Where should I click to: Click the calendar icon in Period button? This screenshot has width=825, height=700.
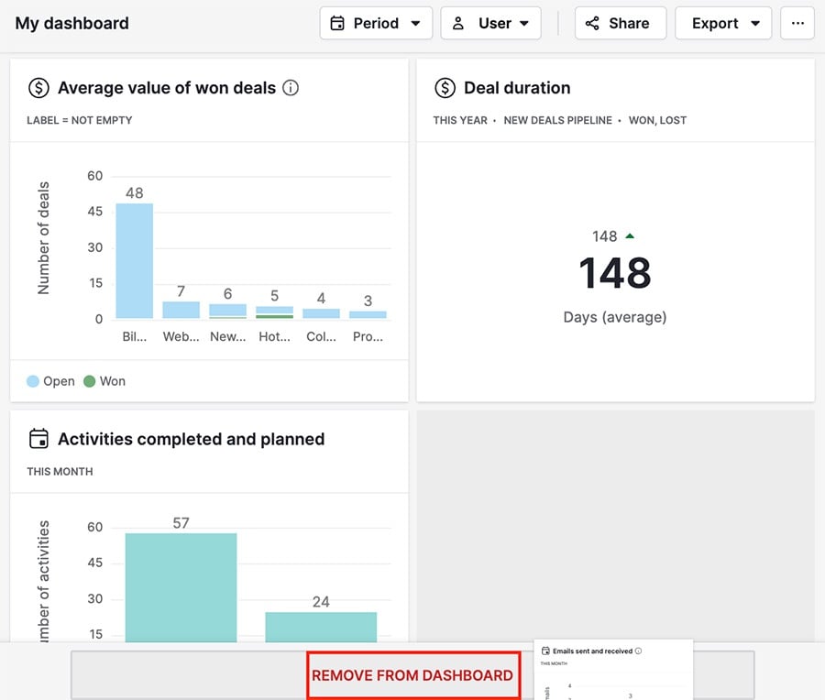click(x=337, y=24)
